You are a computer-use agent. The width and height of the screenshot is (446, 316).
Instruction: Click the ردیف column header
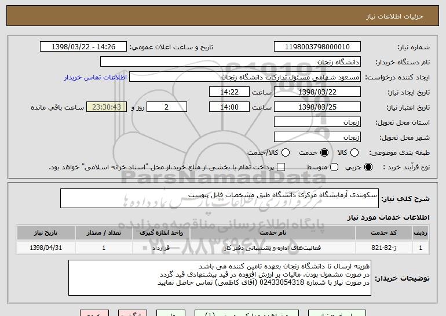tap(421, 233)
